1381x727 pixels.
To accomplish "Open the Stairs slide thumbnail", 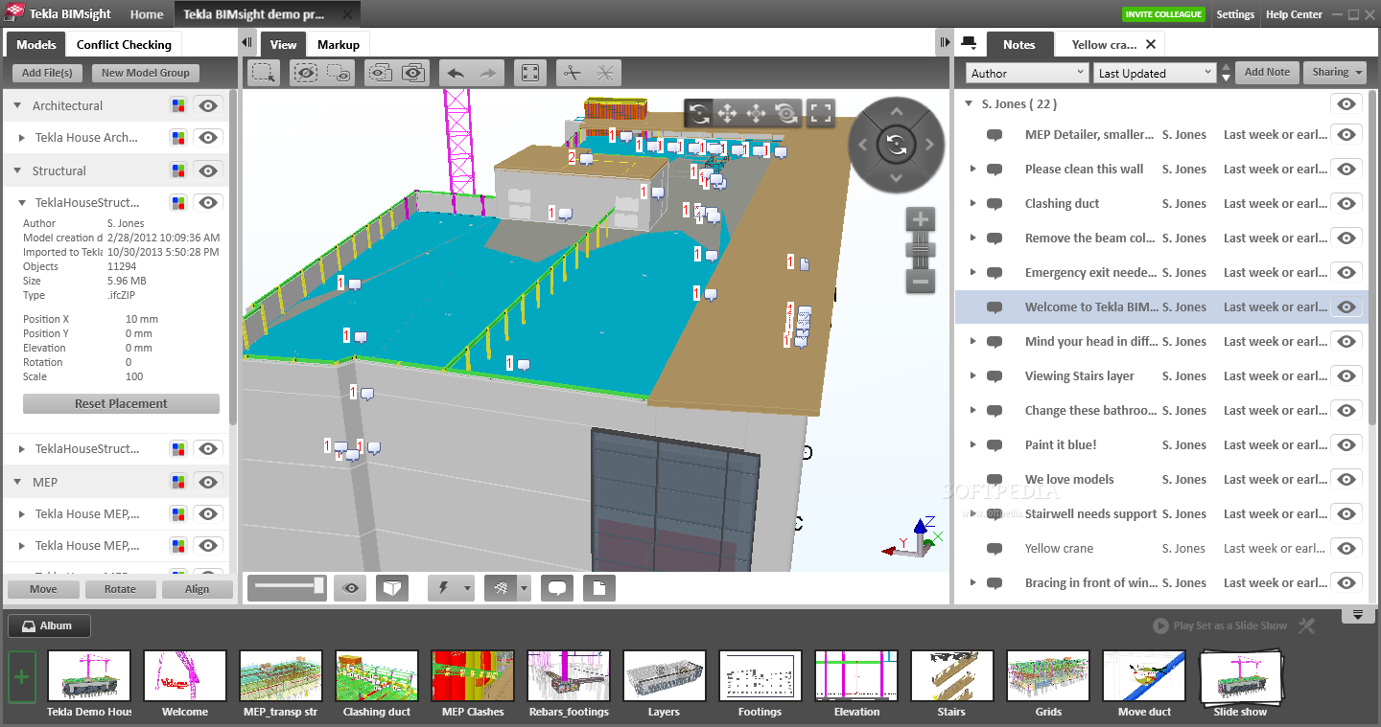I will coord(952,676).
